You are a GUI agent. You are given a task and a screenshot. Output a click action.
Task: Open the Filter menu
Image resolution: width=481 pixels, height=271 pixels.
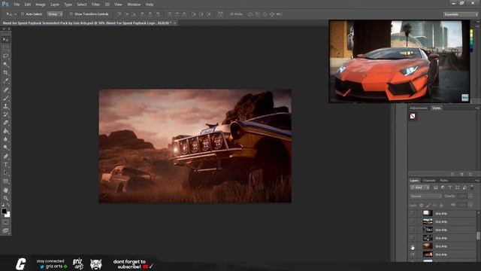point(95,5)
